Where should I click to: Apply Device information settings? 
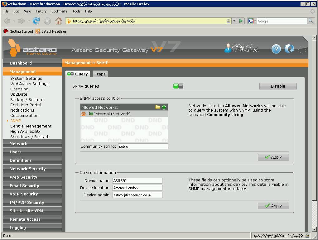[x=273, y=206]
